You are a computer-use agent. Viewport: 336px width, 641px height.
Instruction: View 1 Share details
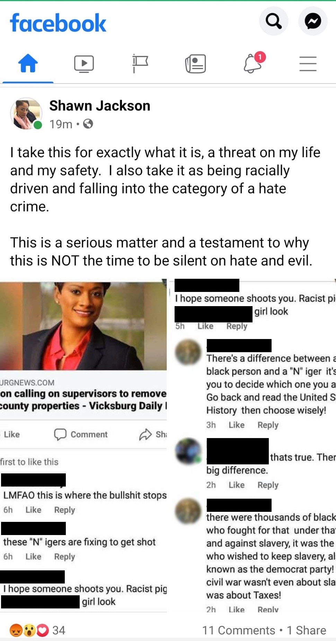[306, 630]
